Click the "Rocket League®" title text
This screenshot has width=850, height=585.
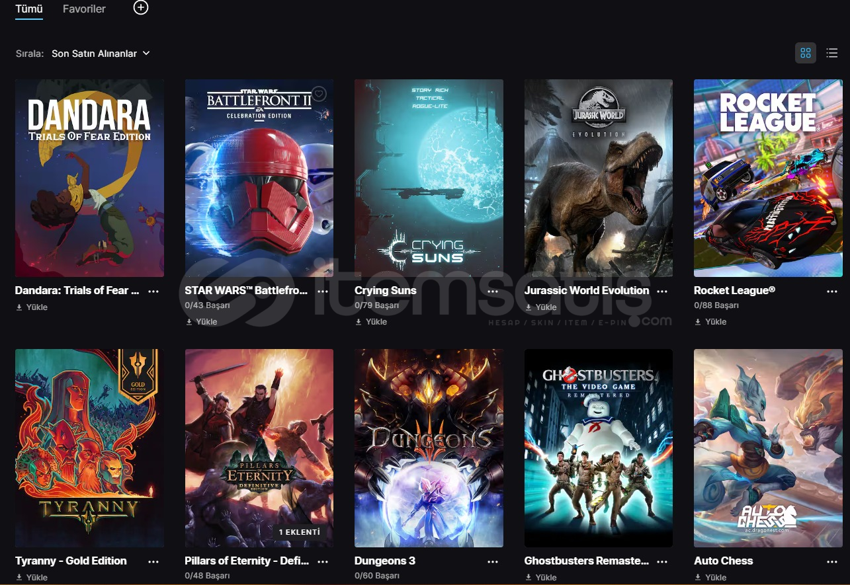(x=734, y=291)
